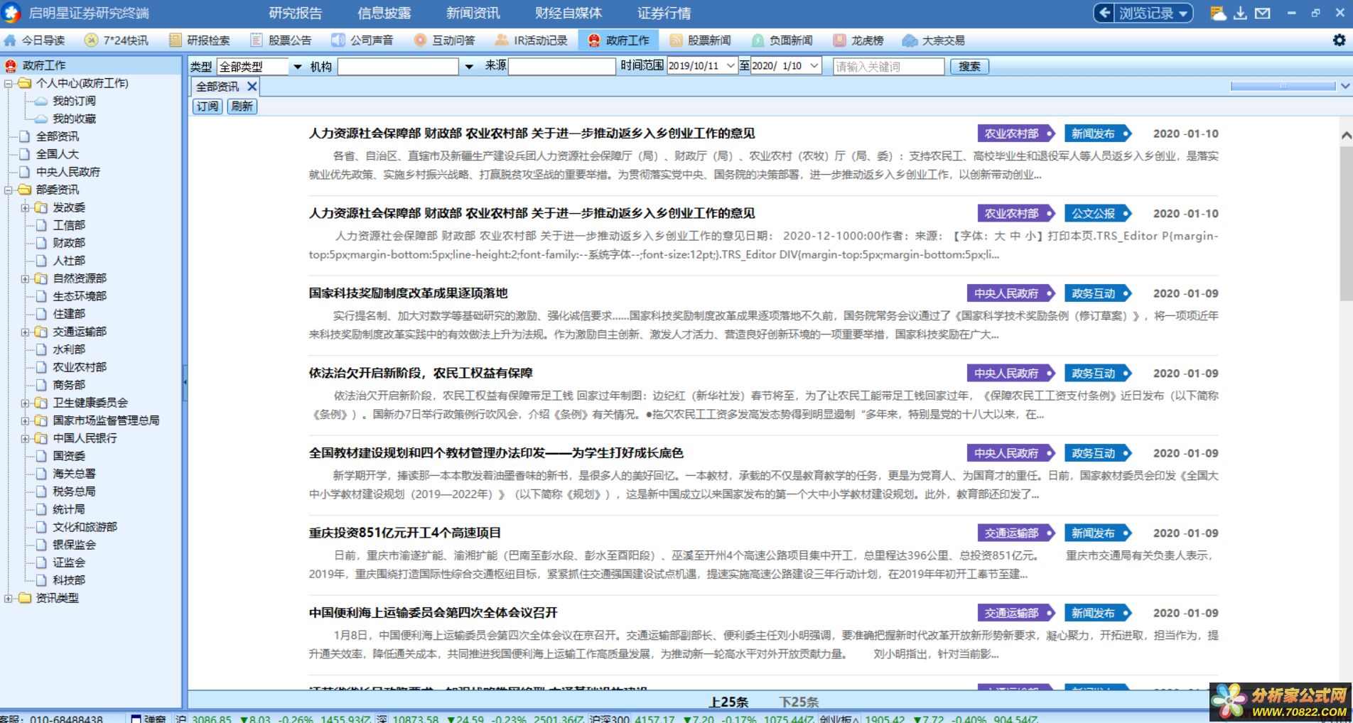Collapse 个人中心(政府工作) tree node
Image resolution: width=1353 pixels, height=723 pixels.
coord(8,83)
